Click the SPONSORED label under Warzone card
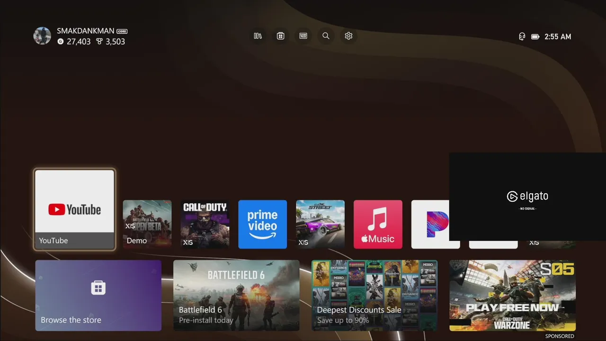606x341 pixels. coord(560,336)
